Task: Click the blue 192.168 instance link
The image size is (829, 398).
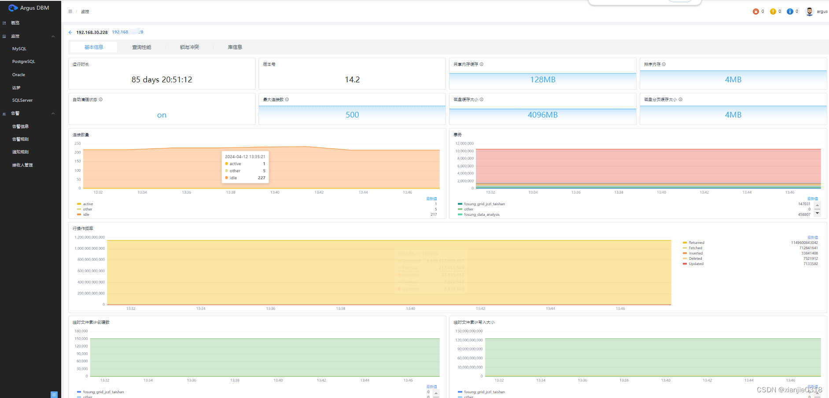Action: [127, 32]
